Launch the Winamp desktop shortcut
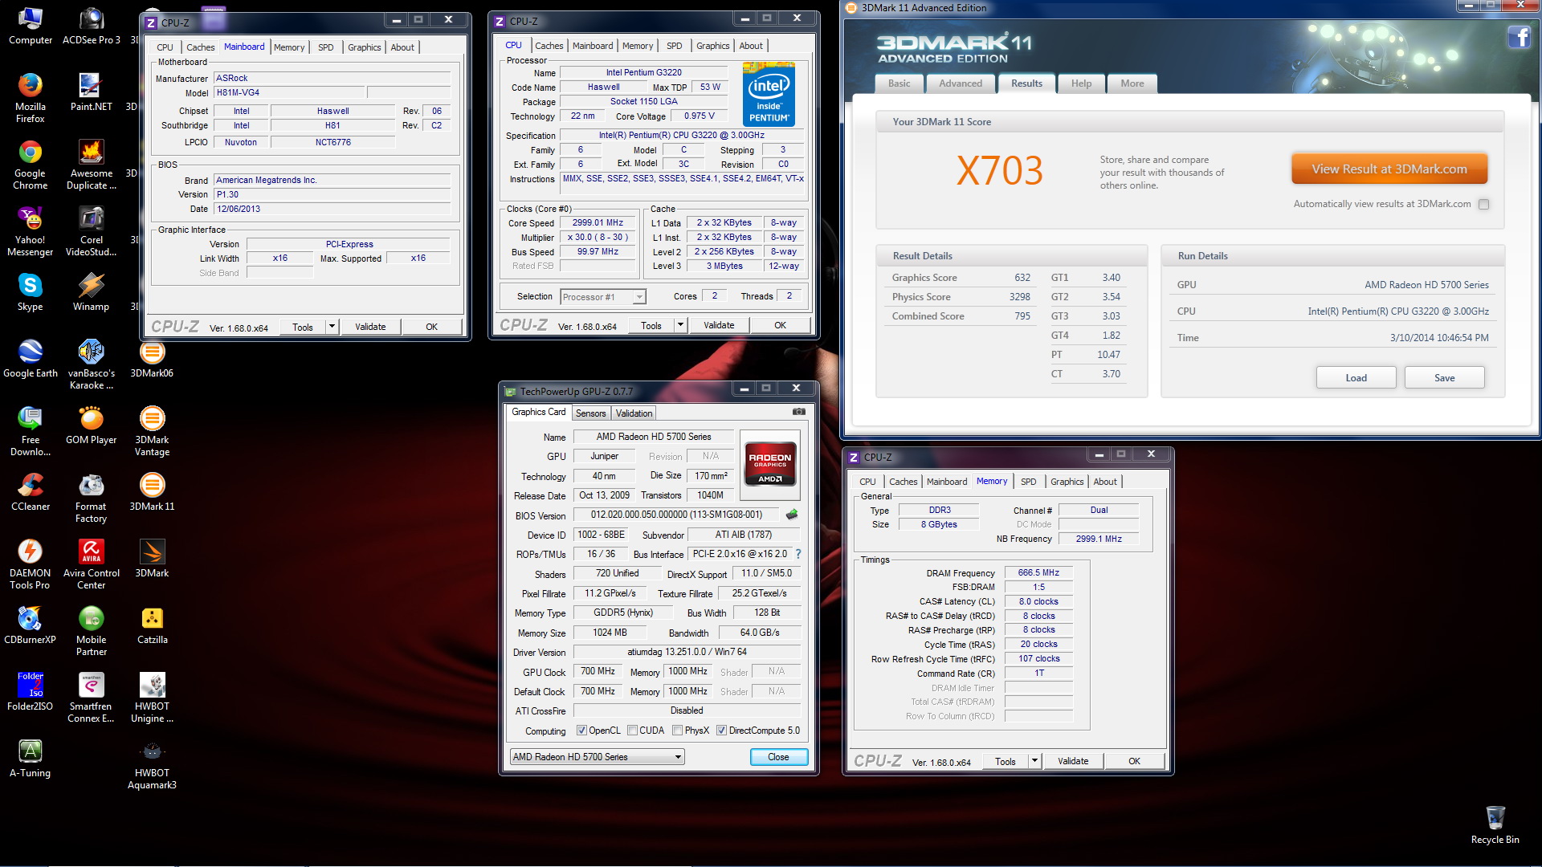 click(91, 292)
